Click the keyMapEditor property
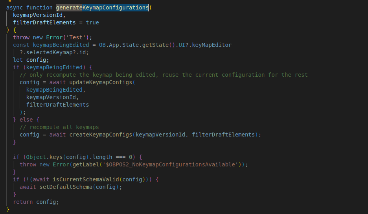The image size is (368, 214). [x=212, y=45]
